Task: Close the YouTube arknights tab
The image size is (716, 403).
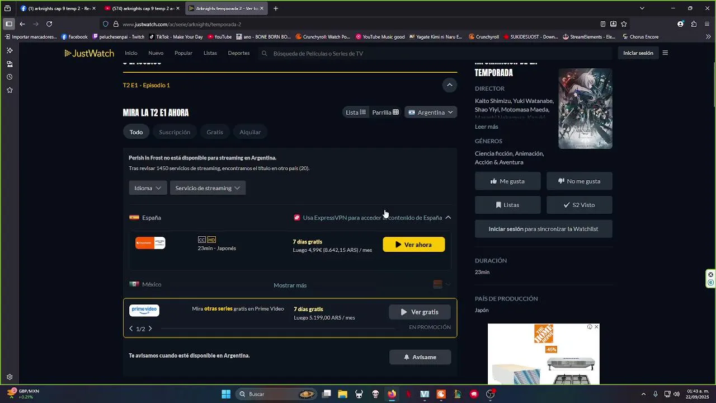Action: point(177,8)
